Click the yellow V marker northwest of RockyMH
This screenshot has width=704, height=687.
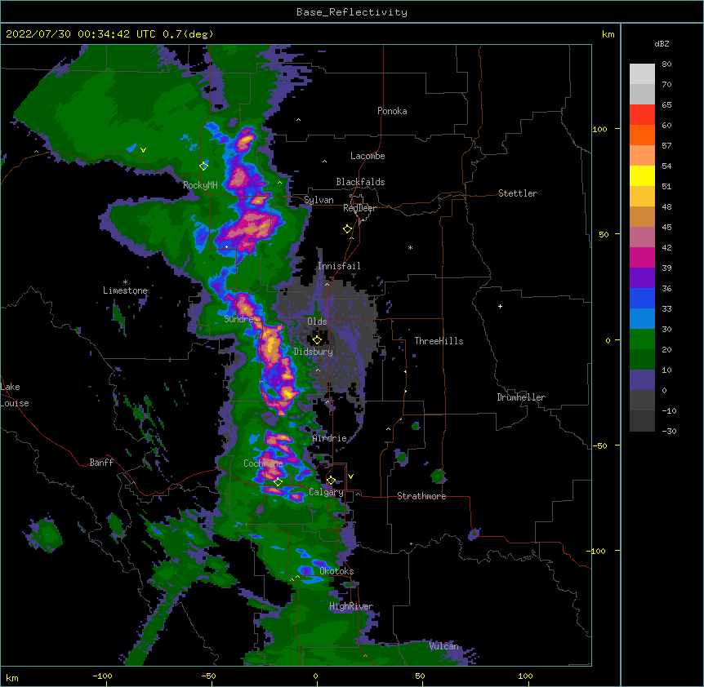point(143,150)
